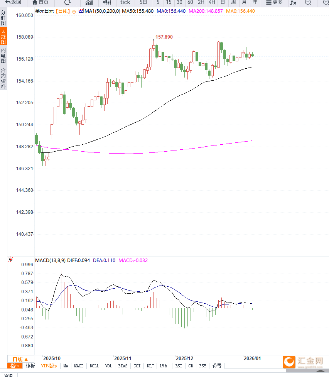The width and height of the screenshot is (329, 377).
Task: Click the MA1 indicator chart icon
Action: point(81,11)
